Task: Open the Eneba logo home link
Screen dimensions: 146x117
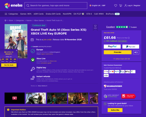Action: [x=14, y=6]
